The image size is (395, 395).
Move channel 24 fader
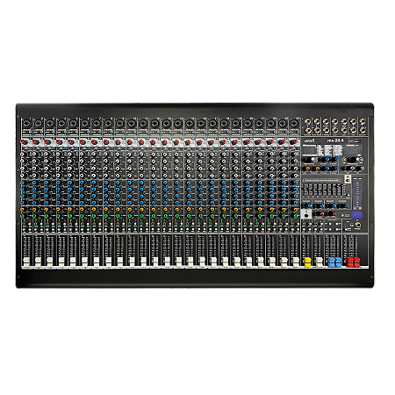296,262
